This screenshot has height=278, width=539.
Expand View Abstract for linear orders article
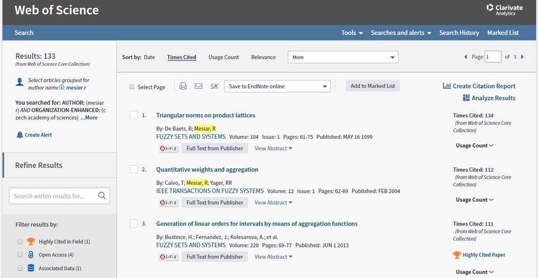(273, 256)
